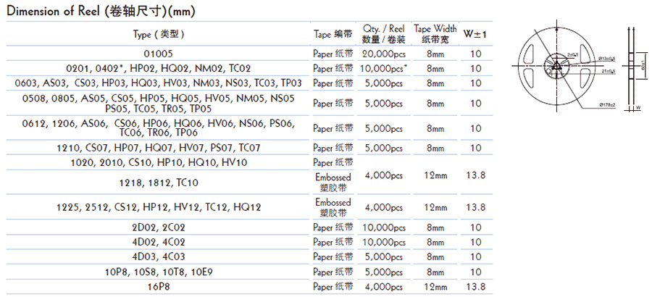This screenshot has height=297, width=652.
Task: Click the 10,000pcs* quantity with asterisk
Action: (x=384, y=68)
